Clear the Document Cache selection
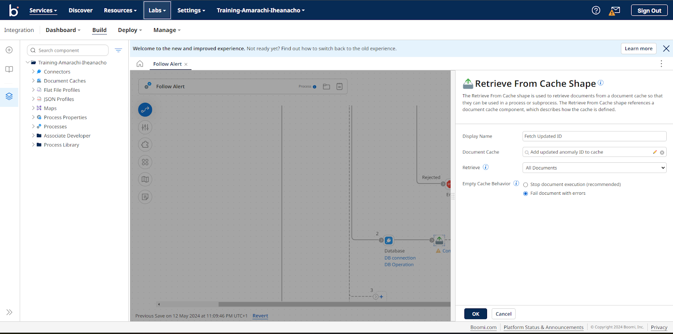 [x=662, y=153]
